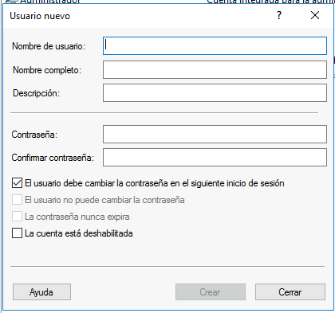Click the 'Usuario nuevo' title text
The height and width of the screenshot is (313, 335).
click(40, 16)
